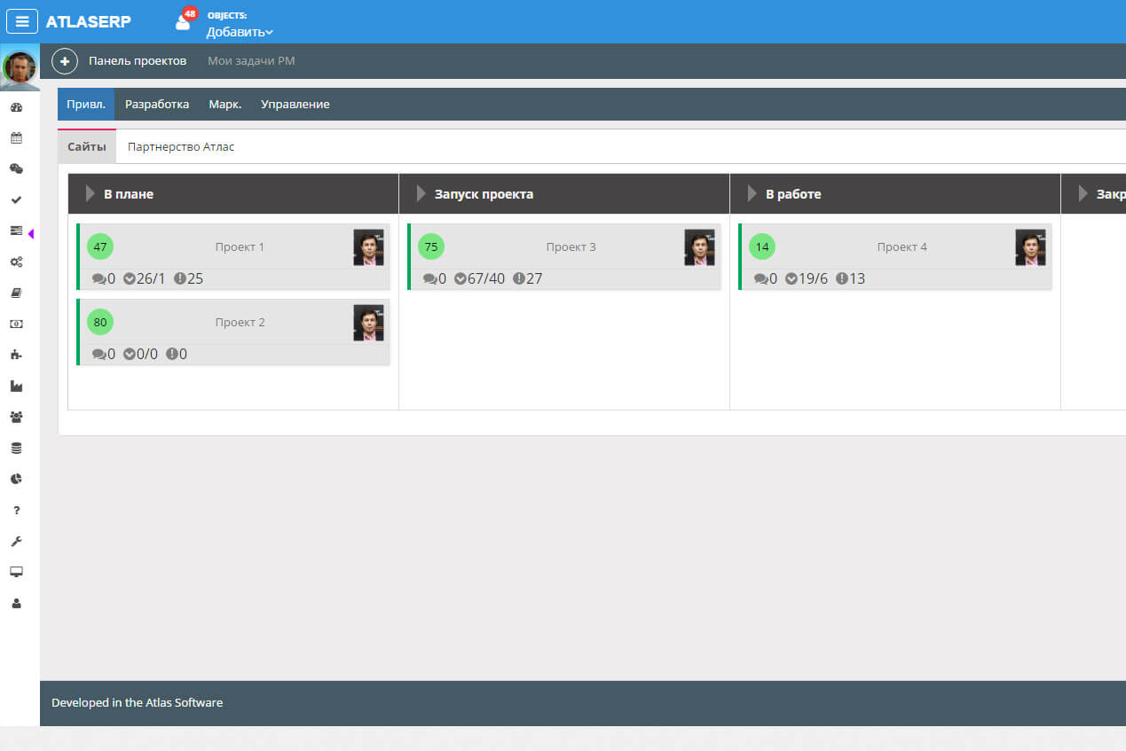Click the 19/6 task count on Проект 4
1126x751 pixels.
[x=813, y=278]
